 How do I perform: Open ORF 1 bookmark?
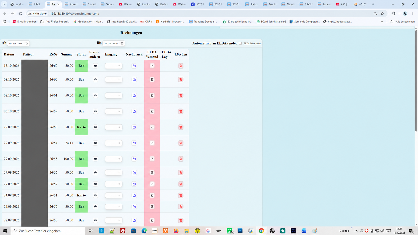[x=146, y=22]
